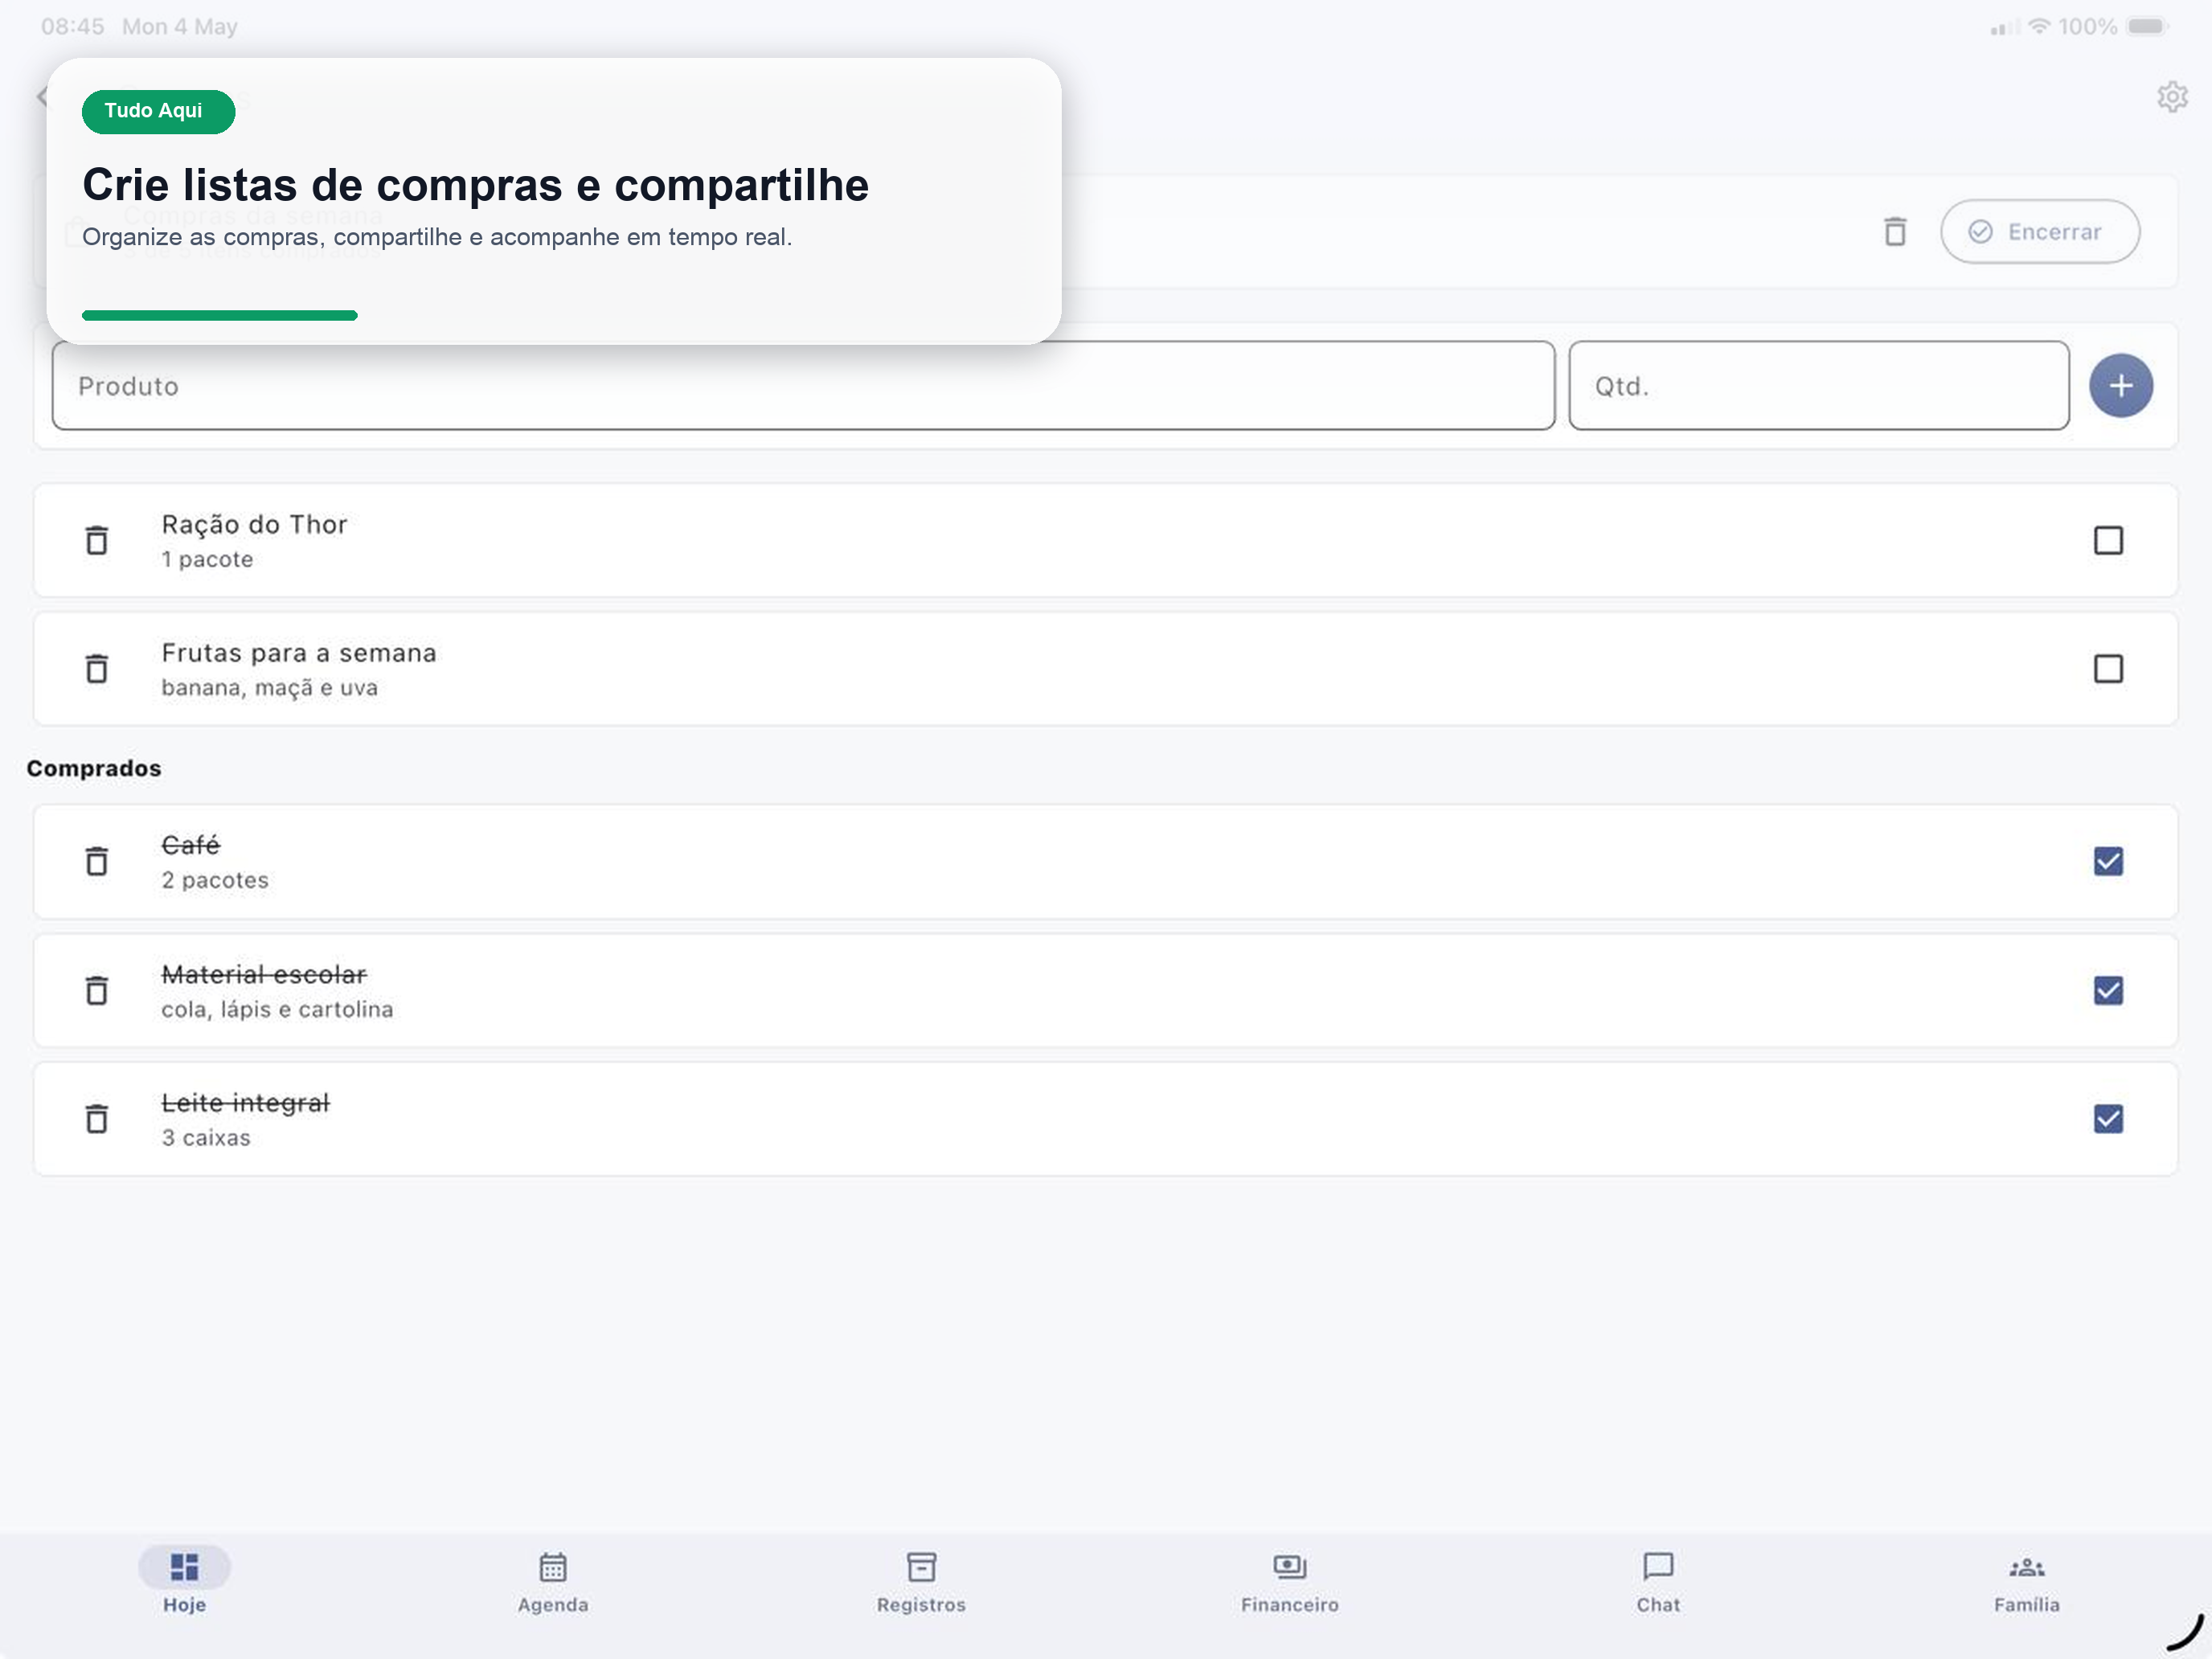
Task: Uncheck the Material escolar item
Action: (2108, 990)
